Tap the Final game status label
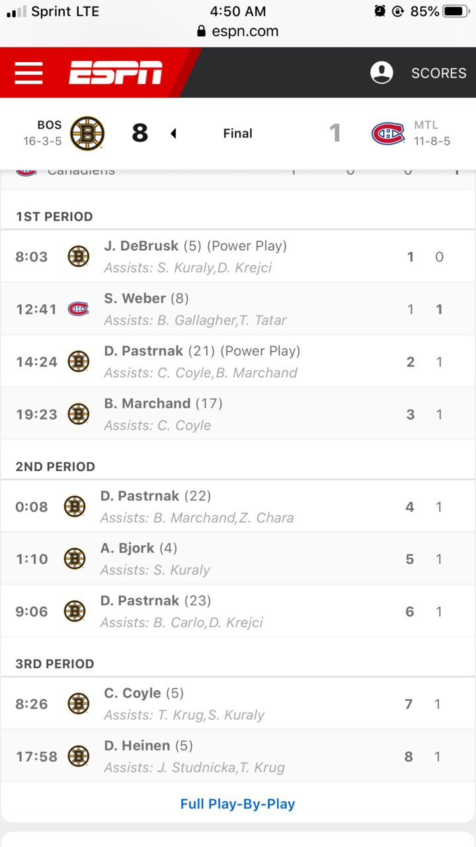 tap(237, 133)
